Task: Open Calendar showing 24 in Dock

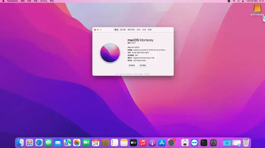Action: tap(96, 143)
